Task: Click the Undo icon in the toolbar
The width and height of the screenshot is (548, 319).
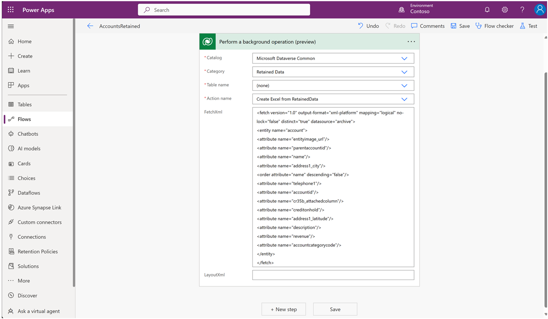Action: (x=368, y=26)
